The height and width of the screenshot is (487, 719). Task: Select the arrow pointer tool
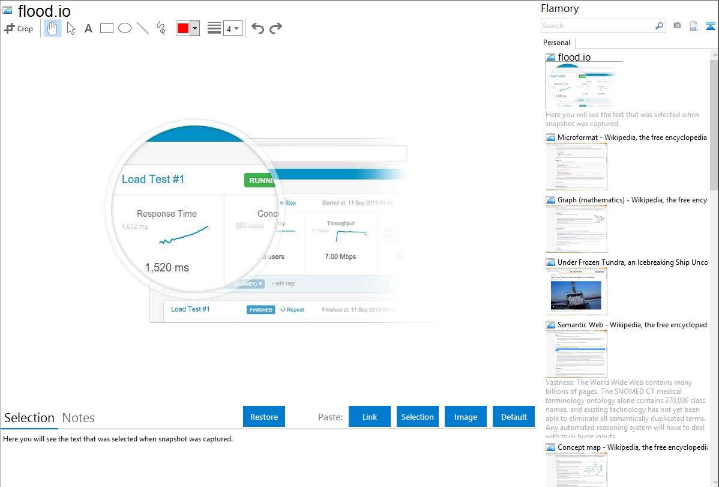tap(71, 28)
